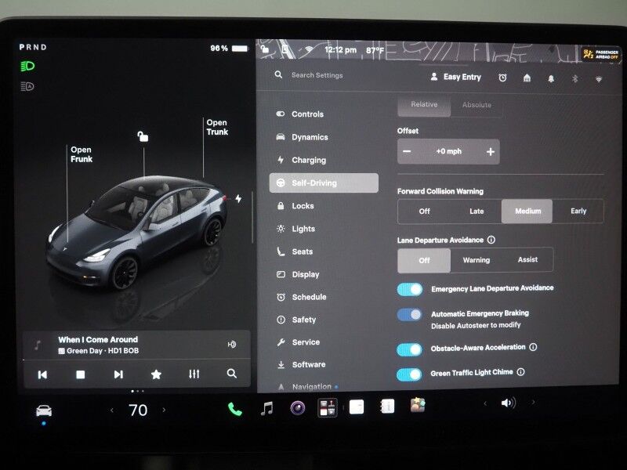Tap the 70 cabin temperature display
This screenshot has height=470, width=627.
(x=138, y=410)
